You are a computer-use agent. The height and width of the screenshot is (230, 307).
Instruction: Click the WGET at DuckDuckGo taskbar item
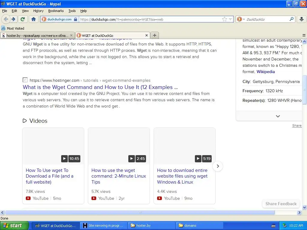[55, 226]
